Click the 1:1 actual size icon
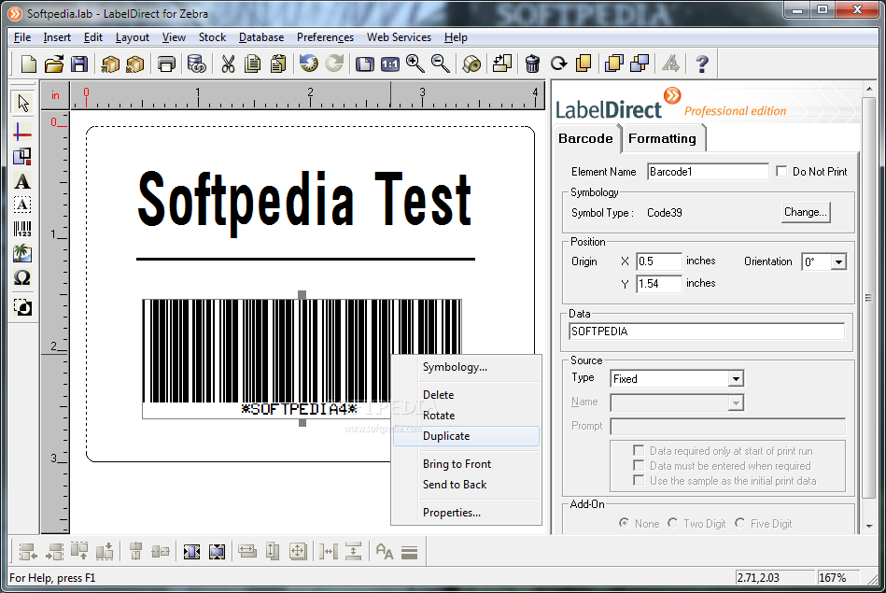This screenshot has height=593, width=886. point(390,64)
